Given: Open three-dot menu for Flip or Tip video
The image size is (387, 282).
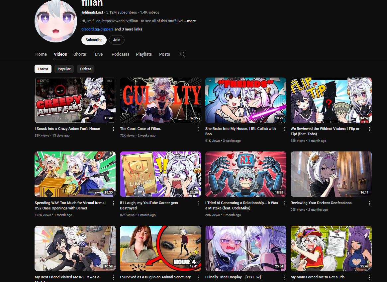Looking at the screenshot, I should (369, 129).
